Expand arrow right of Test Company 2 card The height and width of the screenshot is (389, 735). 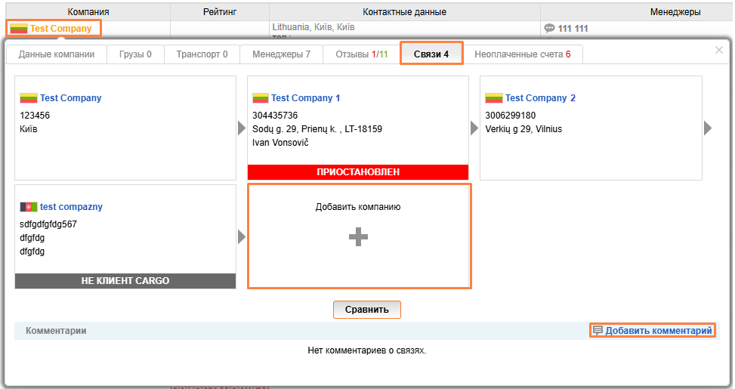[x=708, y=128]
